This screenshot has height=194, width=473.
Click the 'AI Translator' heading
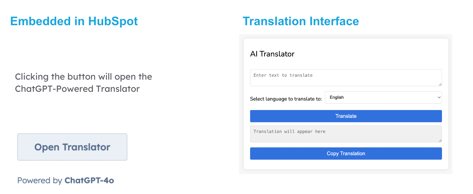(x=272, y=54)
